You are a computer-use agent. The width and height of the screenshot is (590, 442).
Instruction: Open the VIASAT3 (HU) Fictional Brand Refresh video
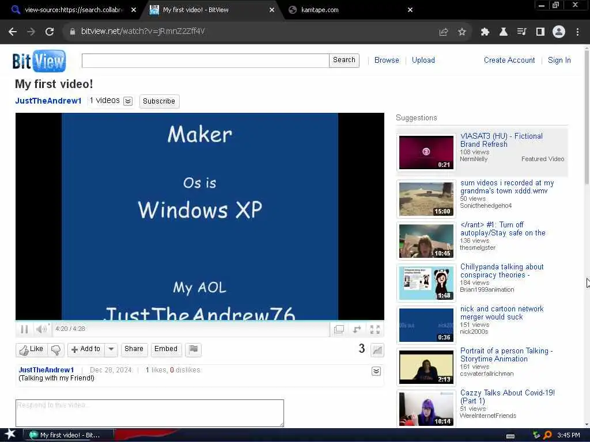[x=501, y=140]
